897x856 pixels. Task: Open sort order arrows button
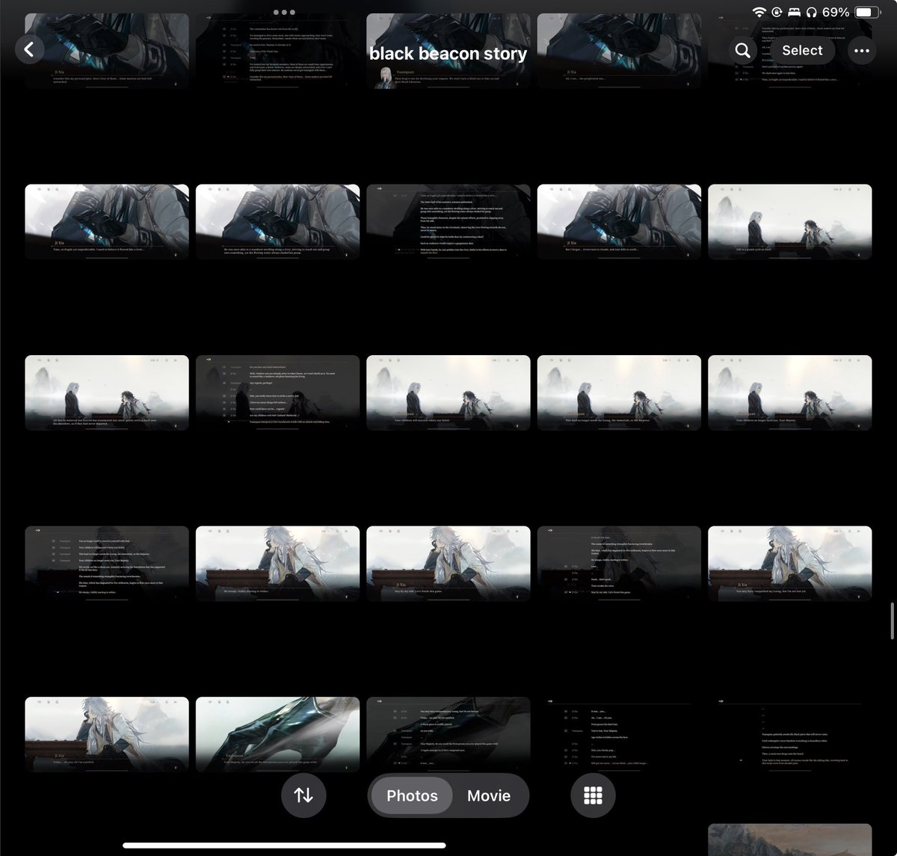tap(303, 795)
